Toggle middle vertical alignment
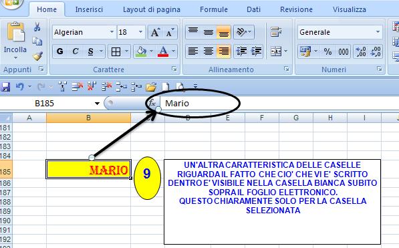399x248 pixels. coord(209,32)
